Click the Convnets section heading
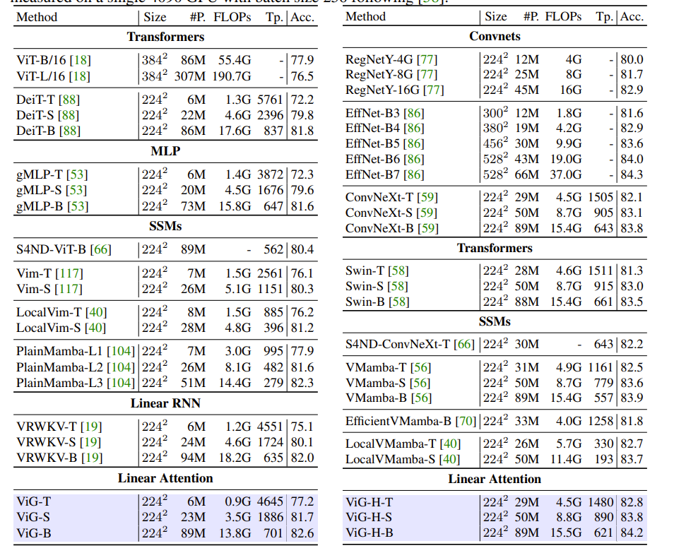 tap(495, 36)
